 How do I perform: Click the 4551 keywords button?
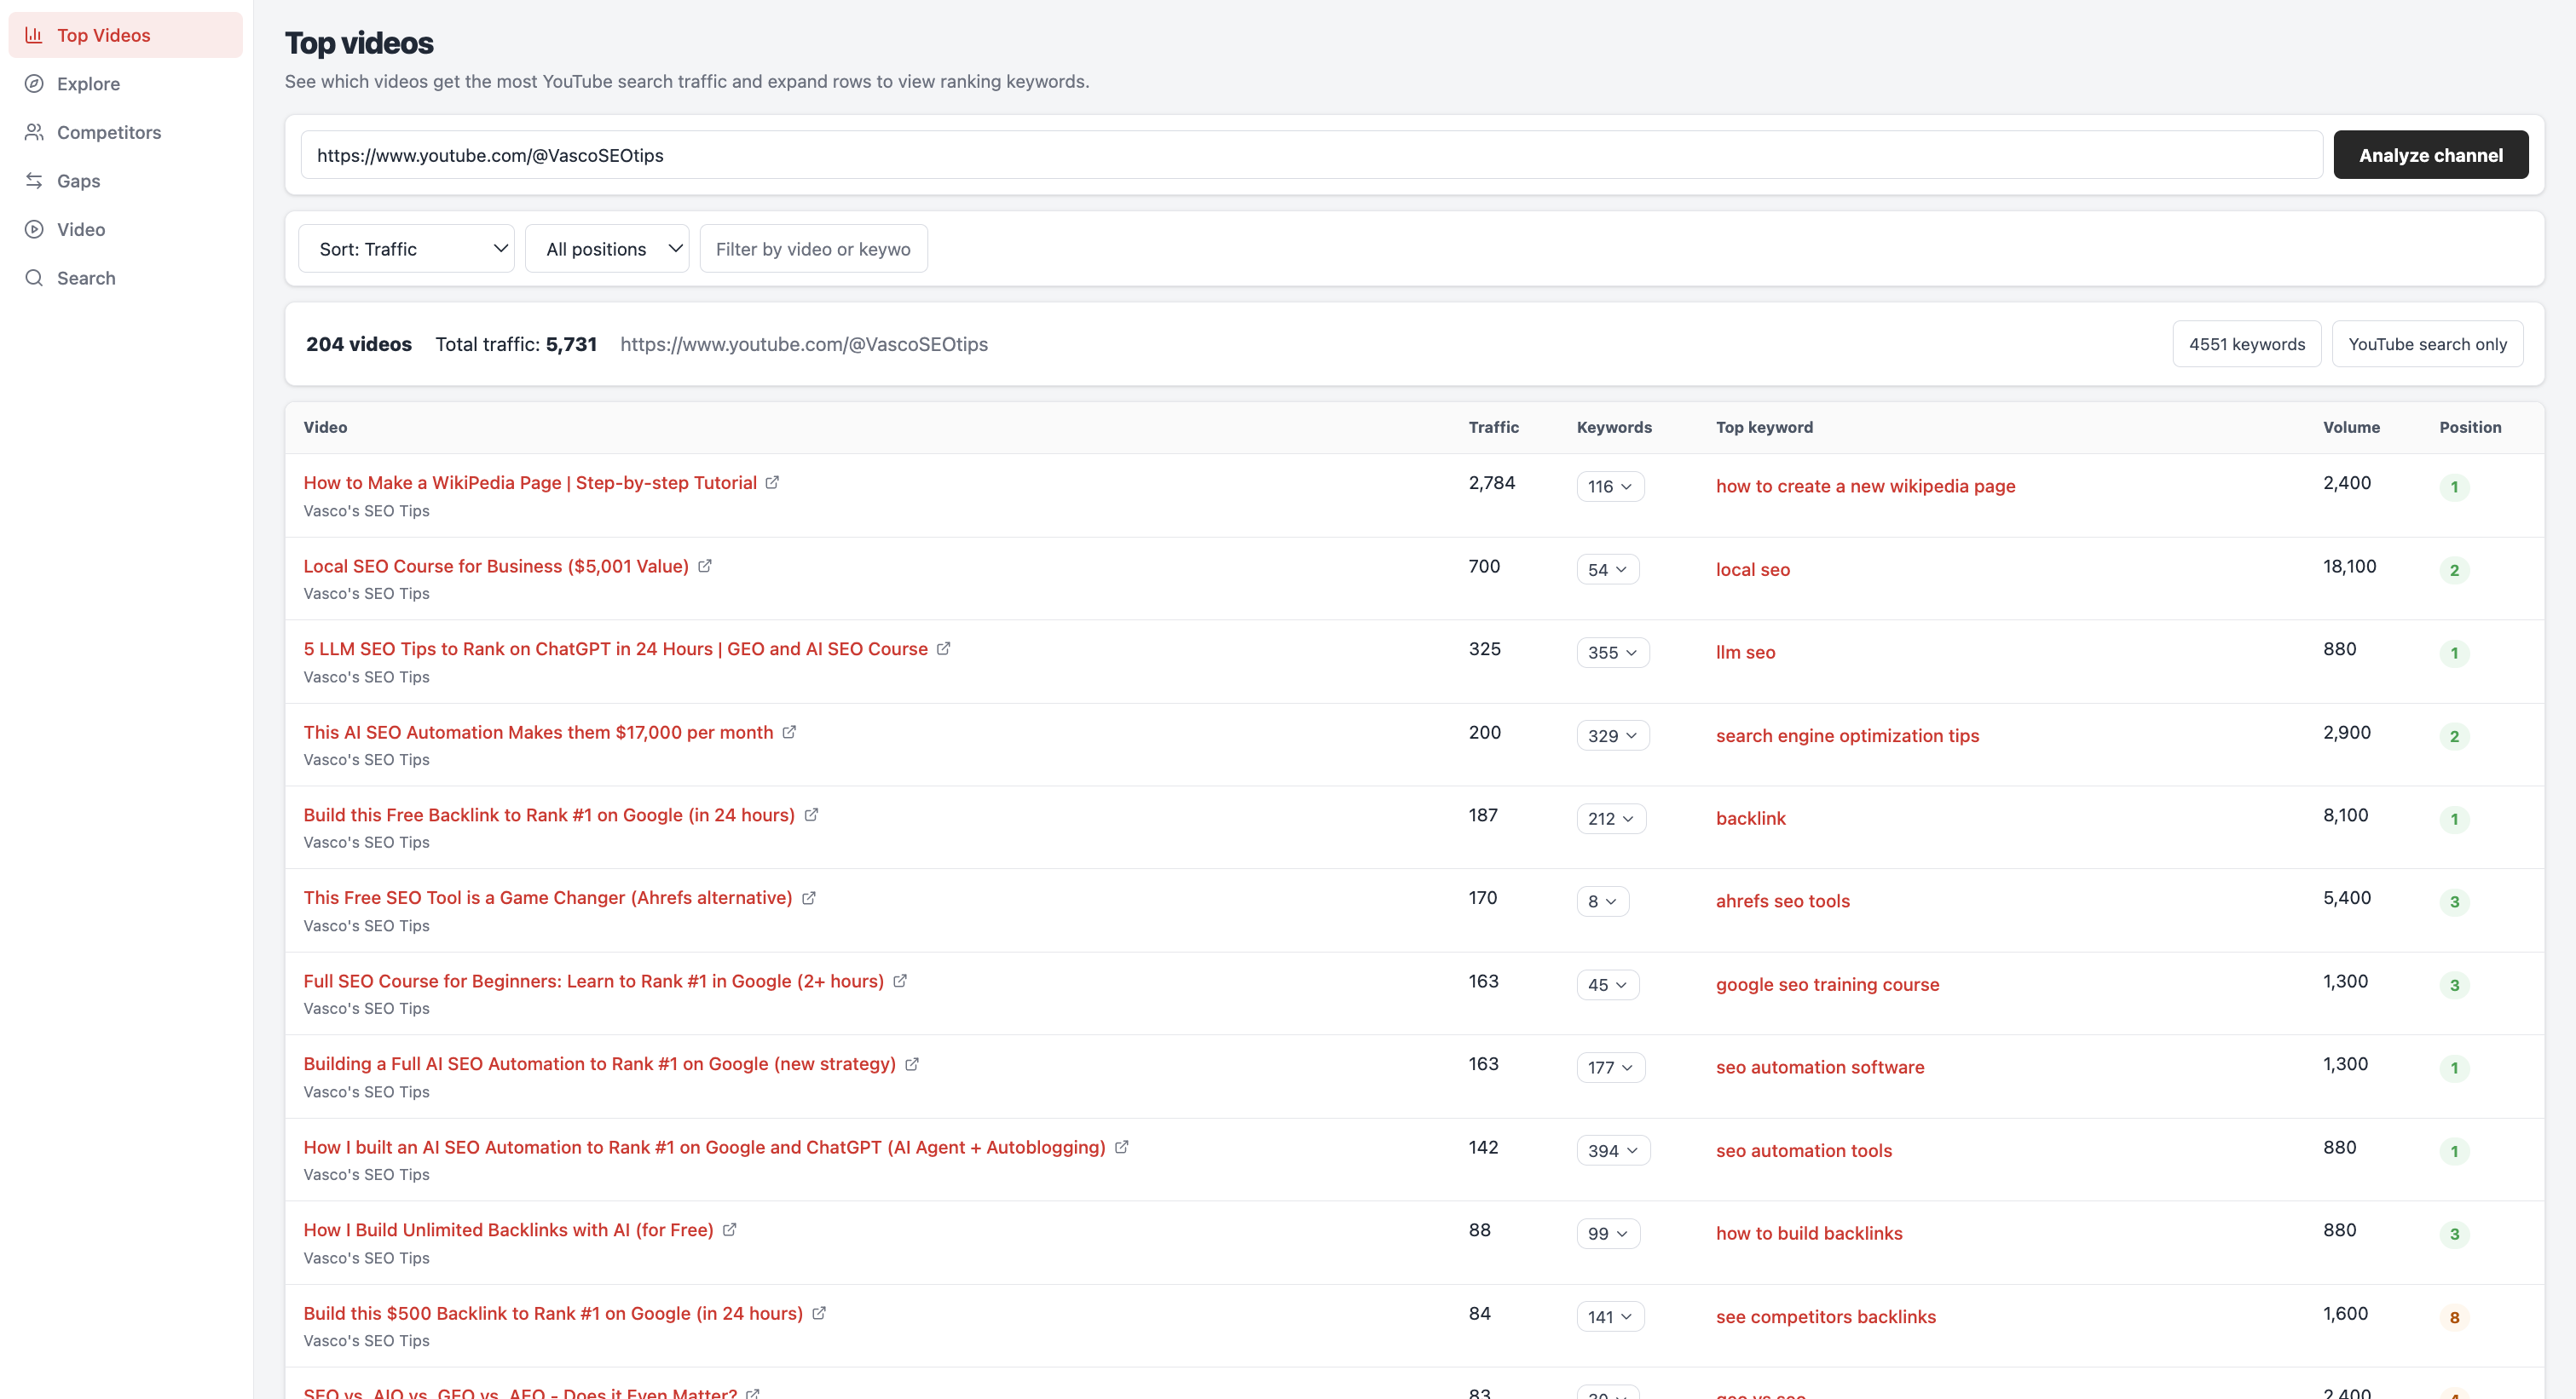point(2246,343)
